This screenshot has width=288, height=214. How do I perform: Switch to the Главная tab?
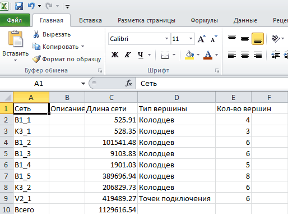pos(52,20)
